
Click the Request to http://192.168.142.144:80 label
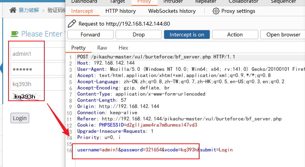point(124,24)
